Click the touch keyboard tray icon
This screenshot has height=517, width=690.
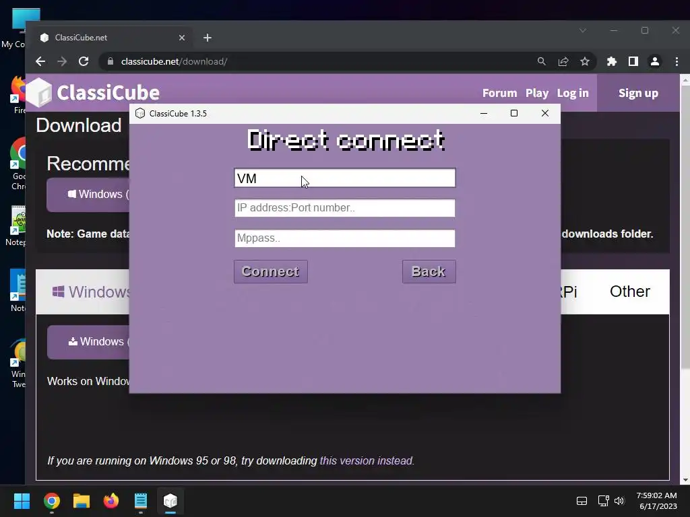coord(582,501)
